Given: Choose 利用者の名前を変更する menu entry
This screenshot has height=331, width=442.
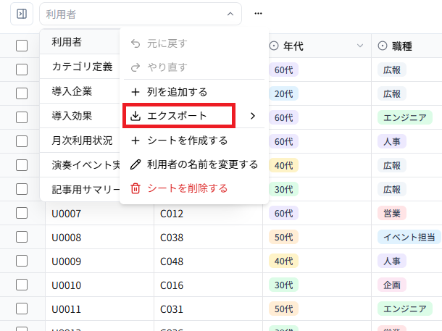Looking at the screenshot, I should [194, 164].
